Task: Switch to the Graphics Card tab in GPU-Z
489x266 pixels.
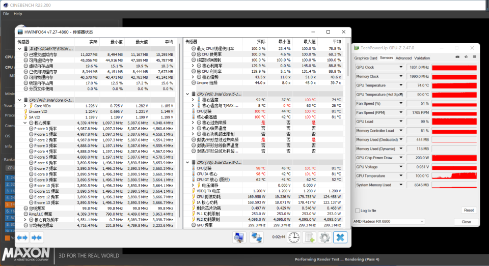Action: 365,58
